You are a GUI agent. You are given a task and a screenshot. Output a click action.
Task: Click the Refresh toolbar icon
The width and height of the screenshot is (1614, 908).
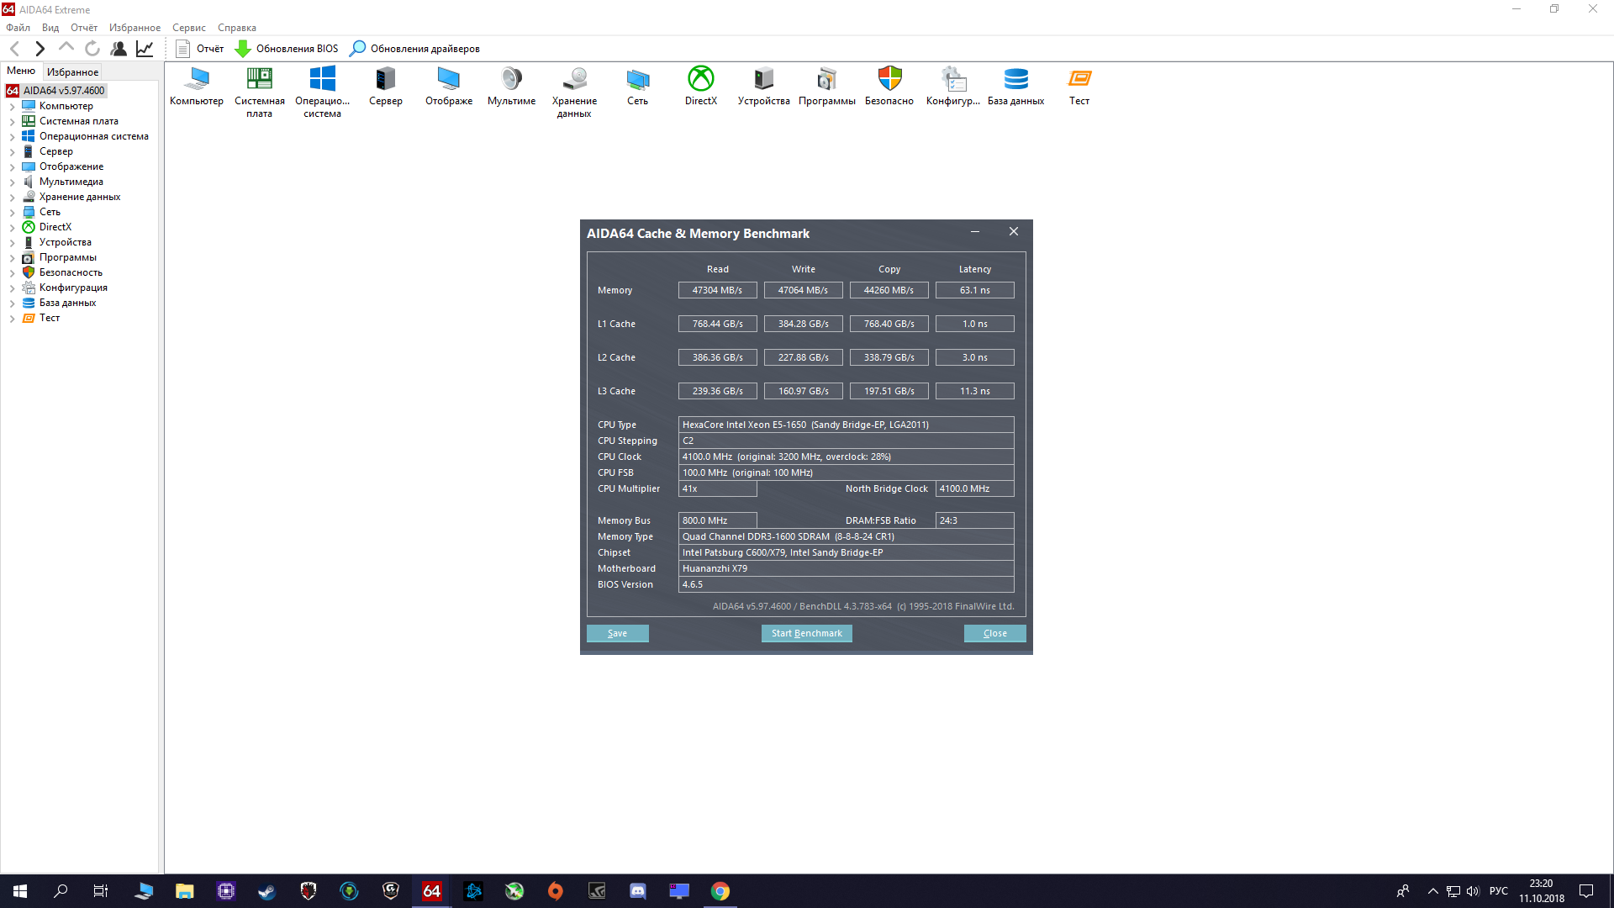click(x=92, y=49)
